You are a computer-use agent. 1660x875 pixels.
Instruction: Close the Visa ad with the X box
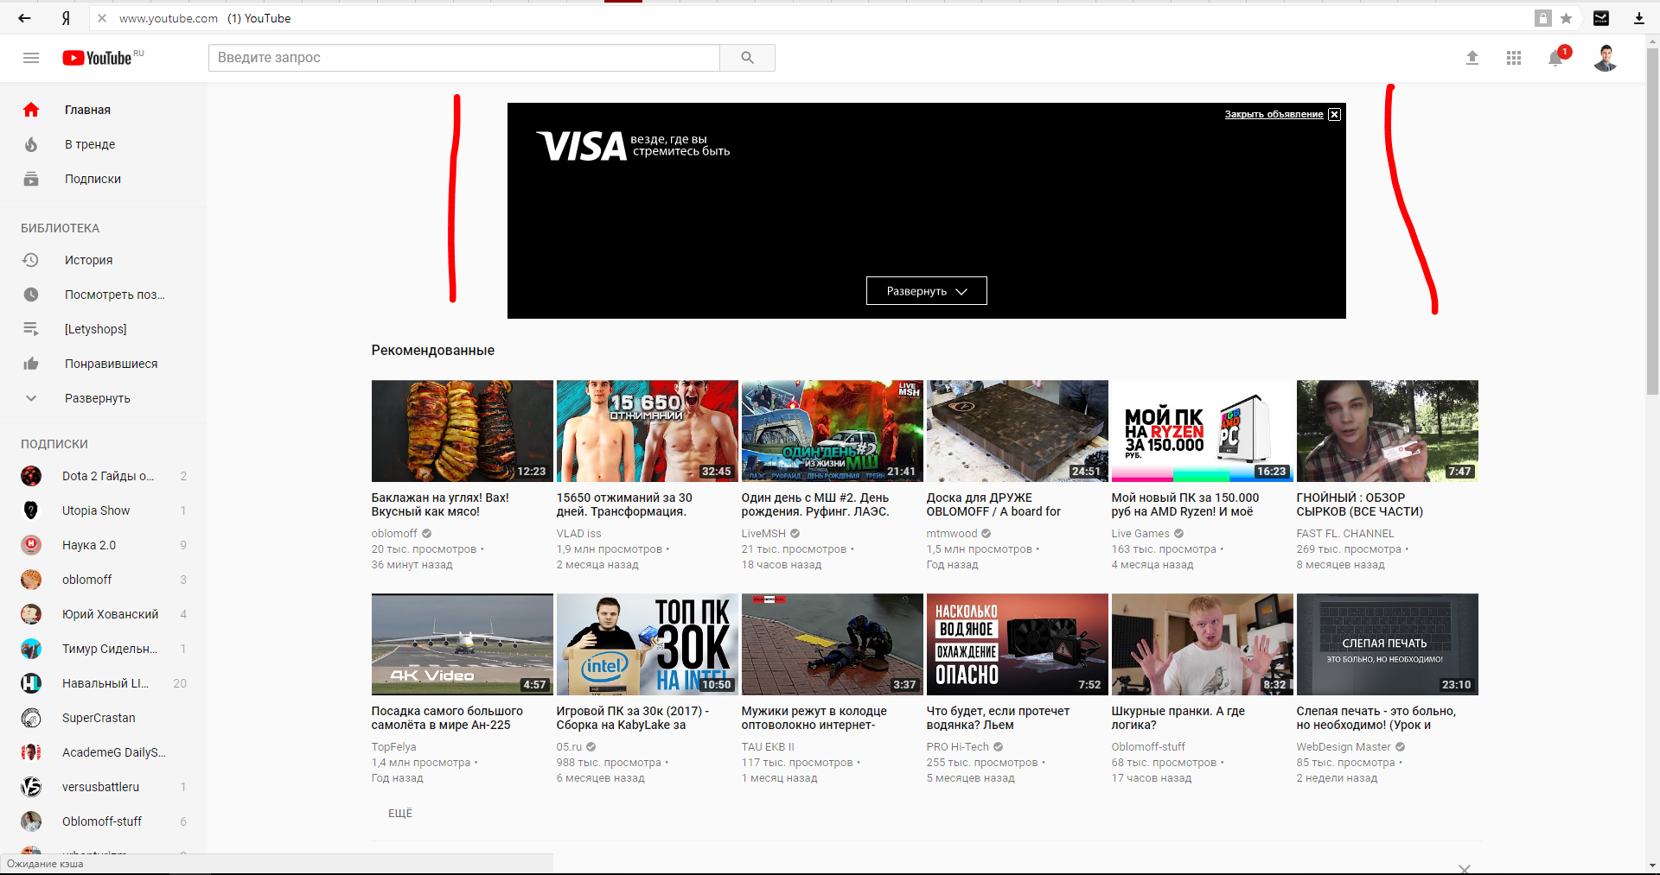tap(1334, 114)
